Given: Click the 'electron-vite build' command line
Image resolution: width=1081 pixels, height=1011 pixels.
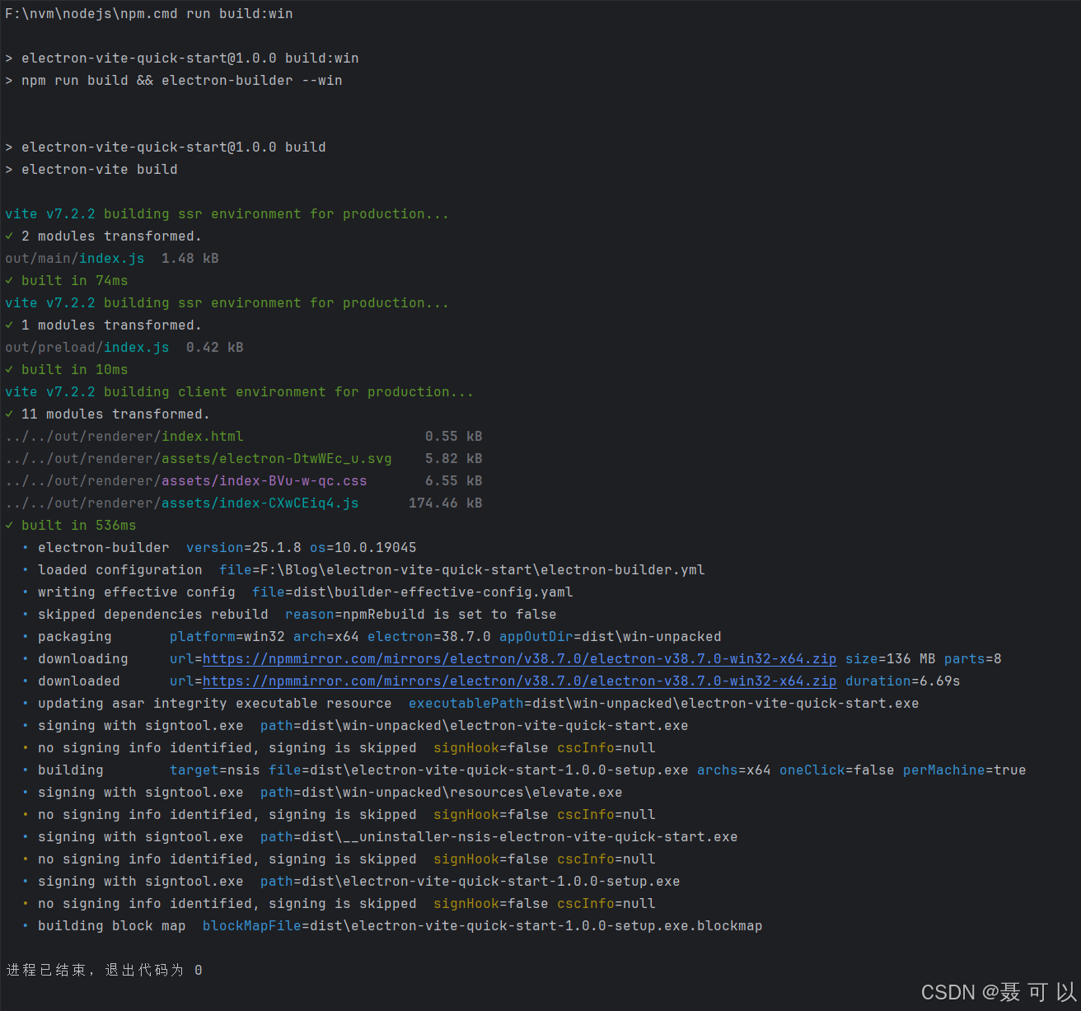Looking at the screenshot, I should 91,170.
